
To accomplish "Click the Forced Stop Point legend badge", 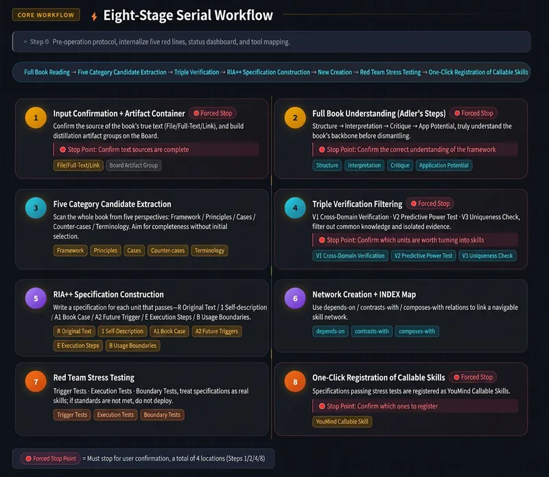I will pos(50,458).
